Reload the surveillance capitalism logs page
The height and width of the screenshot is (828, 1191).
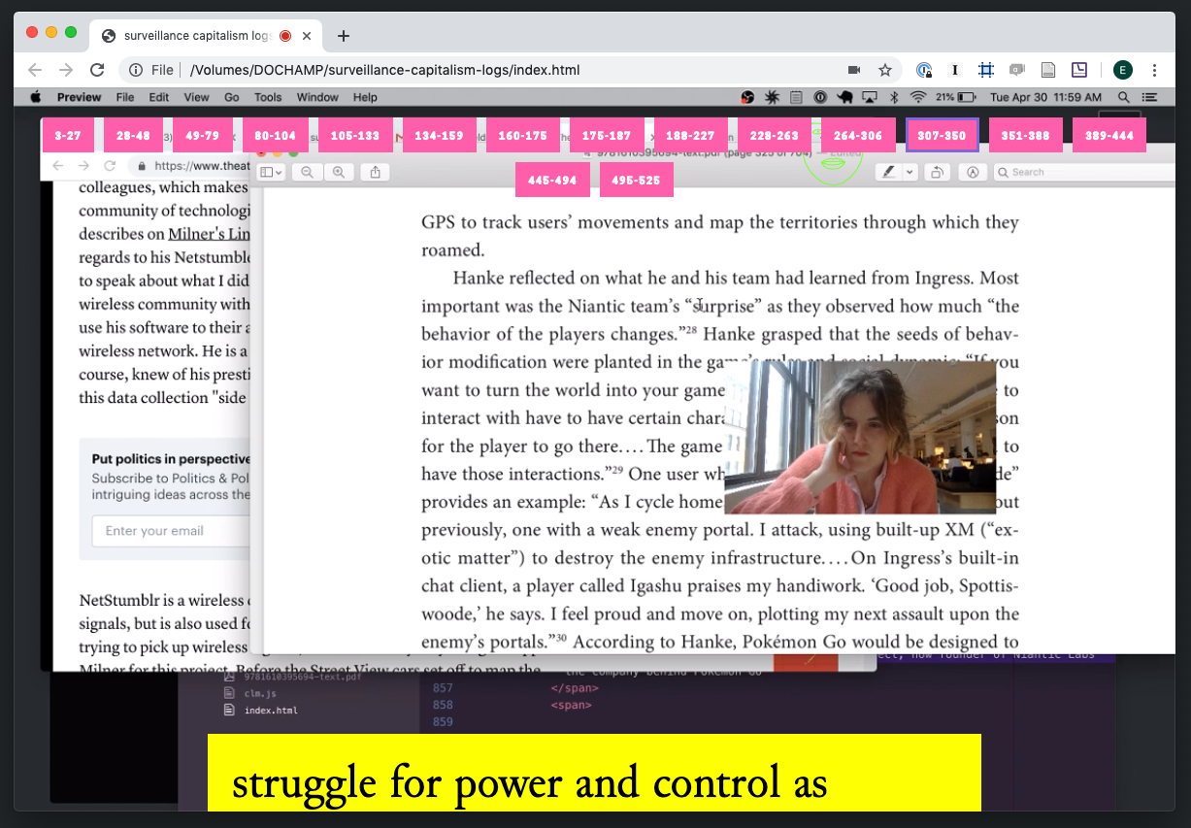click(x=97, y=70)
